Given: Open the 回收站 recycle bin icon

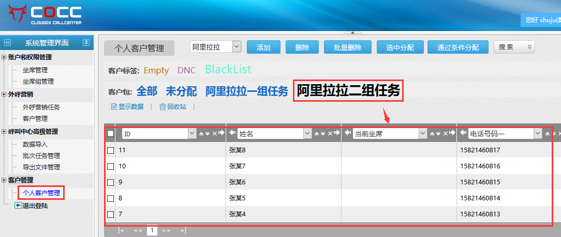Looking at the screenshot, I should tap(163, 107).
